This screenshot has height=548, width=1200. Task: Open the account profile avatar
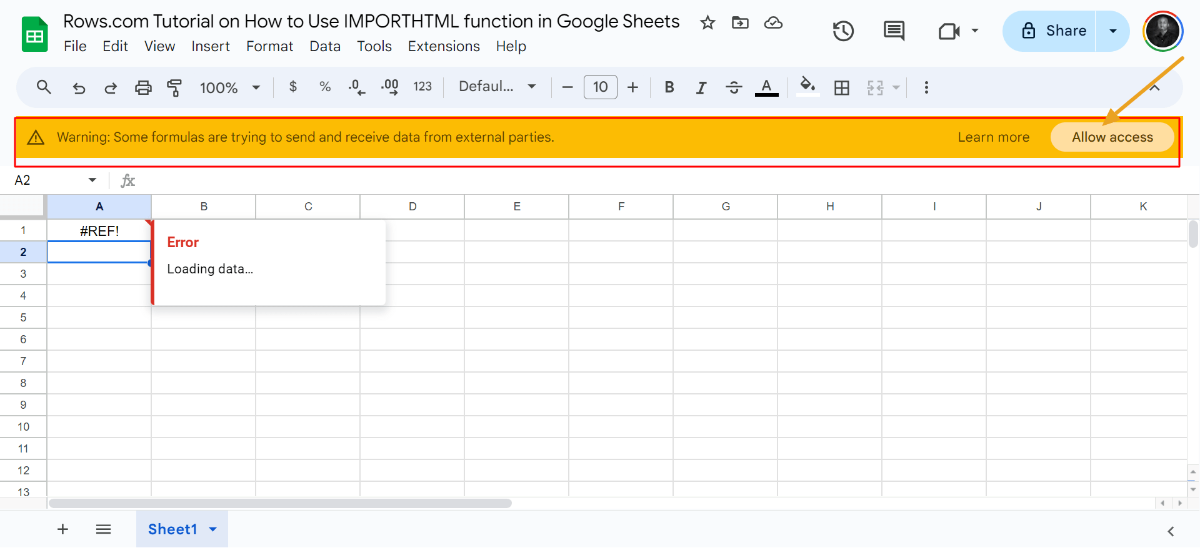tap(1162, 31)
